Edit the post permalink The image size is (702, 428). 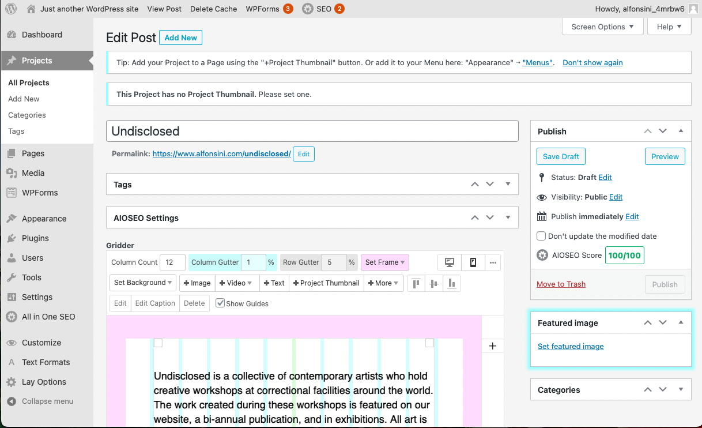303,154
